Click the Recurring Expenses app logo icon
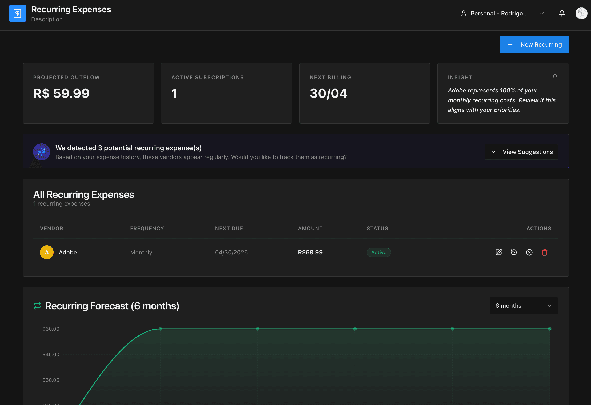 [18, 13]
